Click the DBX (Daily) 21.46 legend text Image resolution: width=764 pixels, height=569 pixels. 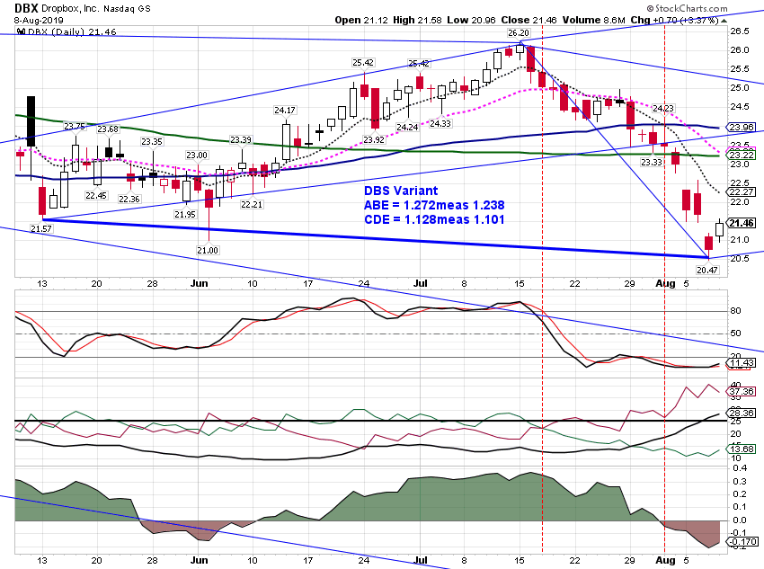click(x=72, y=32)
